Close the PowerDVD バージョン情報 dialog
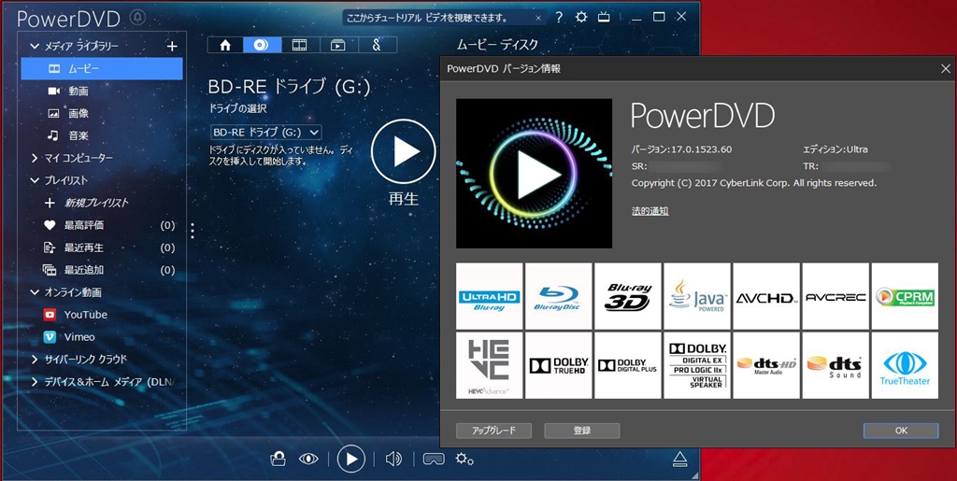Viewport: 957px width, 481px height. point(946,69)
